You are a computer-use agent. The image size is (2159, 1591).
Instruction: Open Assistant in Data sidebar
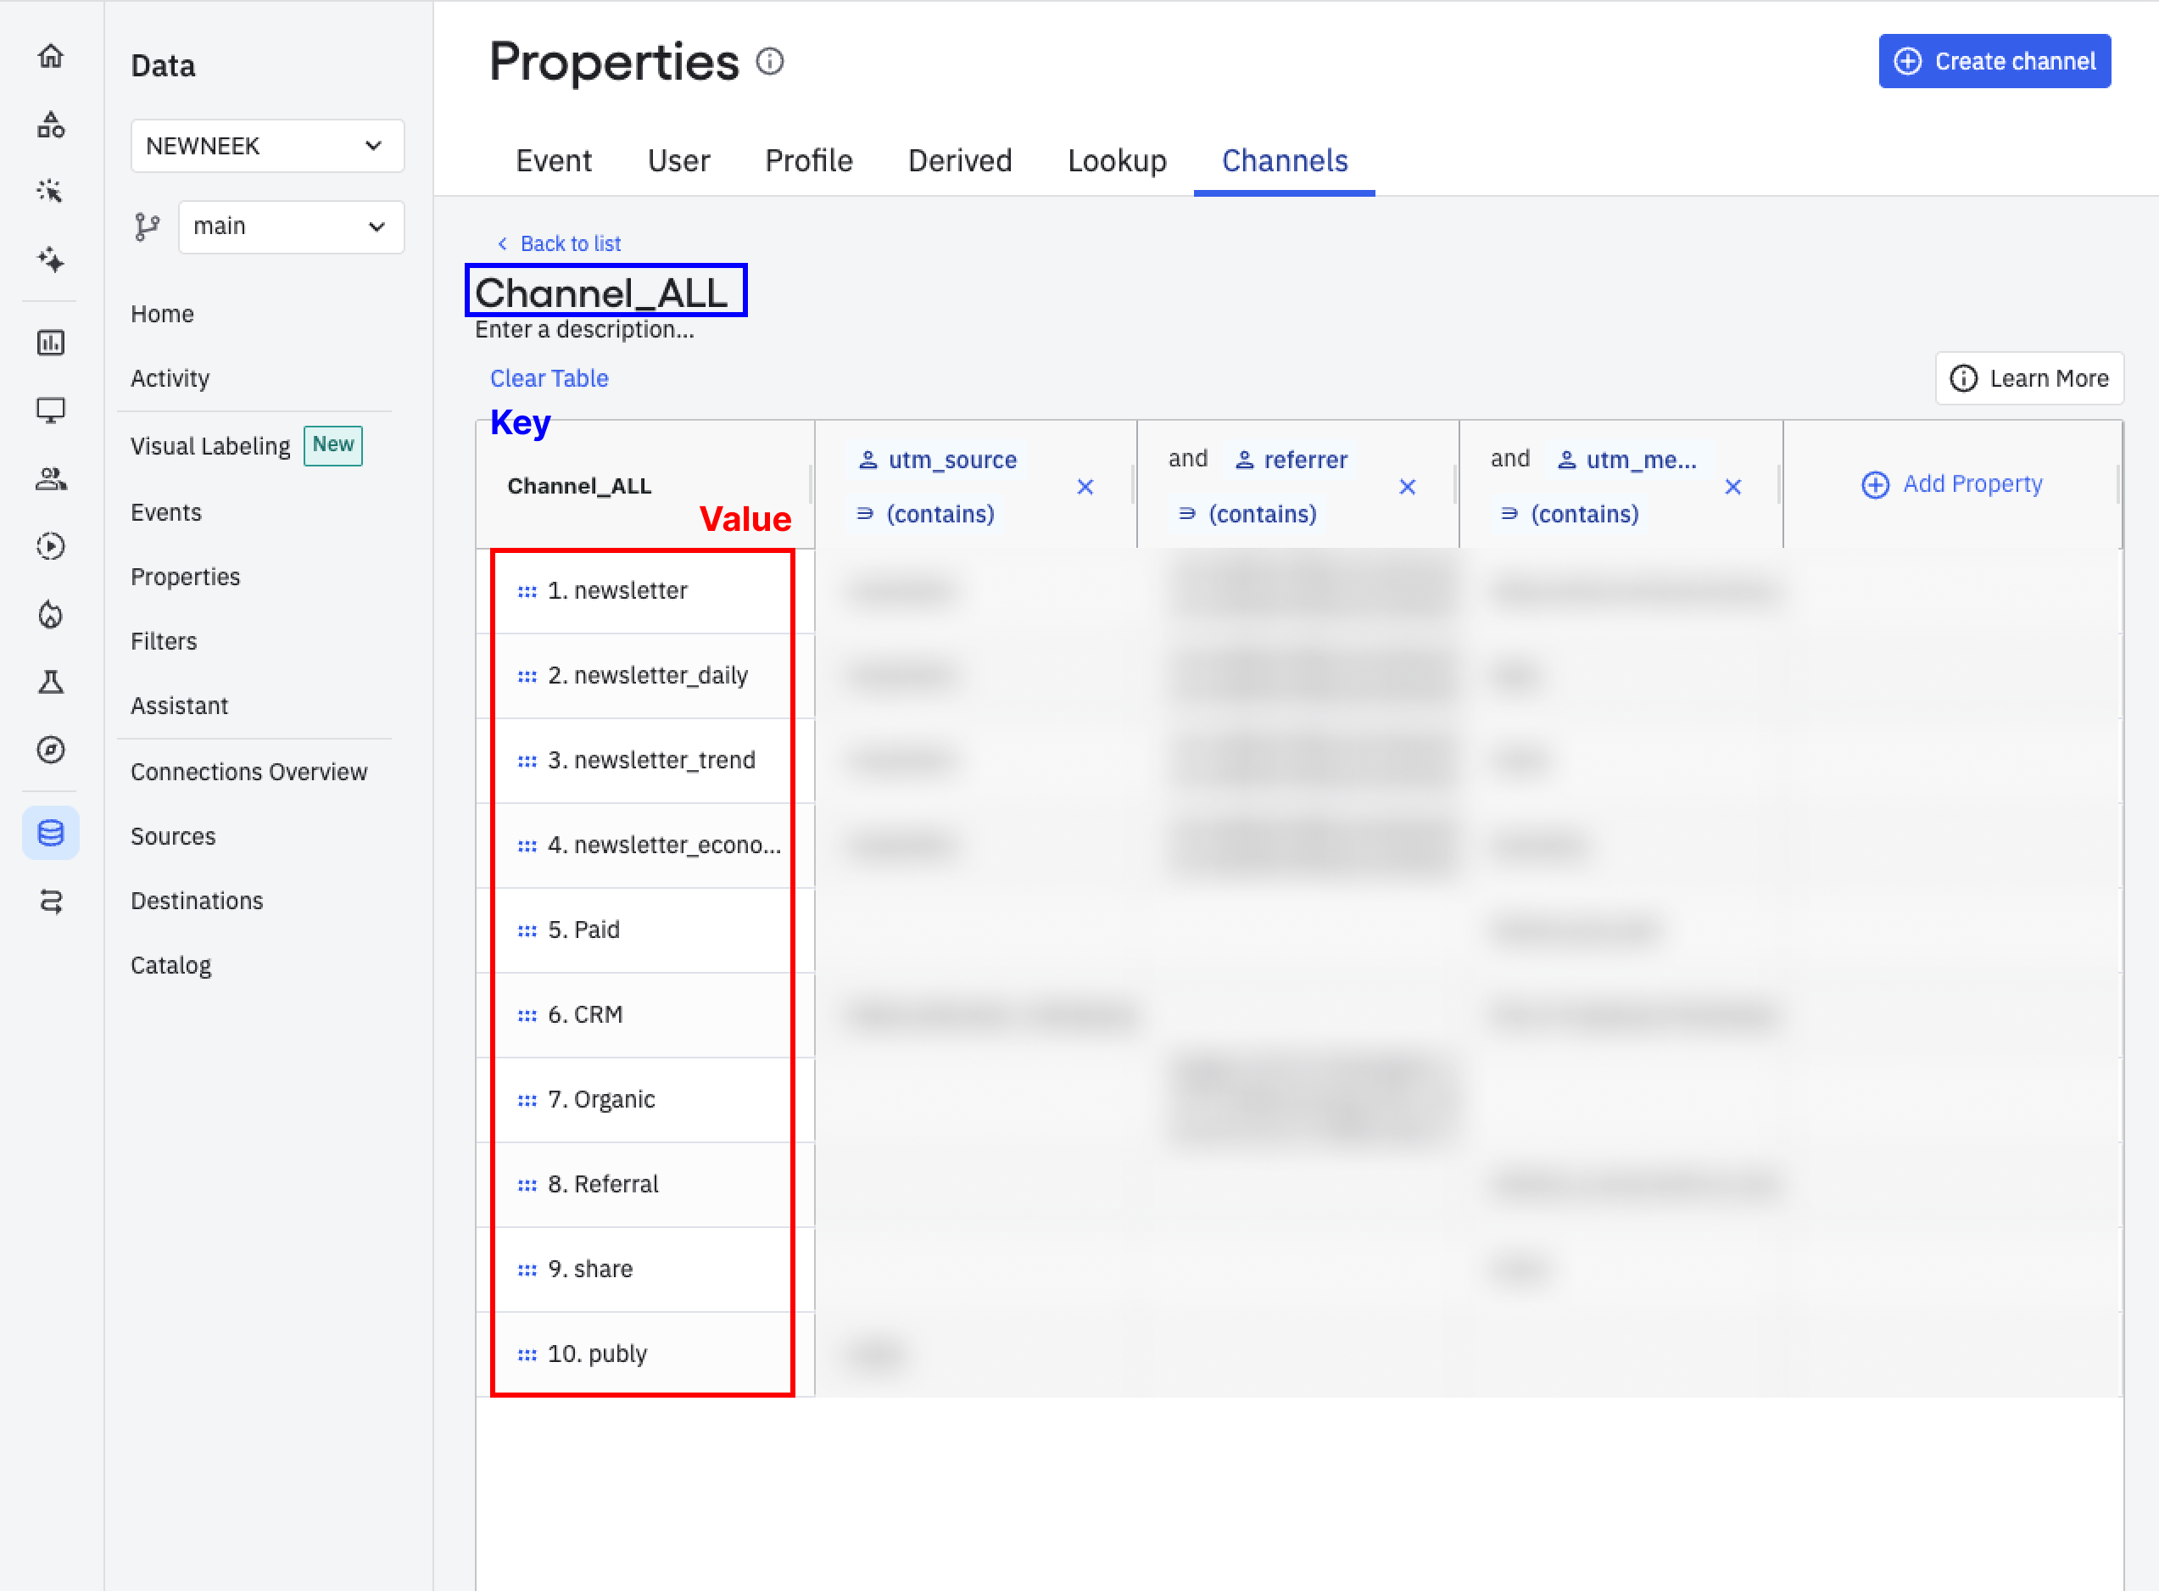click(x=179, y=706)
